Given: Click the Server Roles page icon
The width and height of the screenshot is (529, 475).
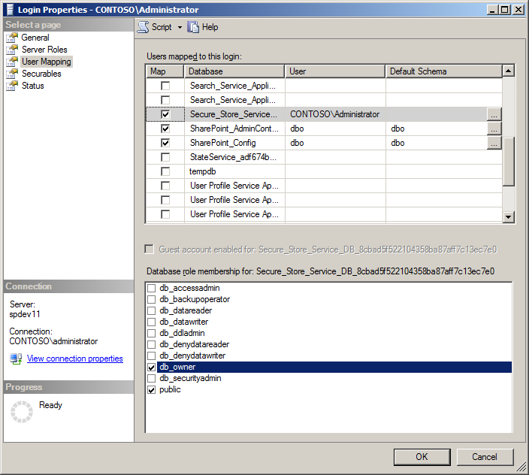Looking at the screenshot, I should pyautogui.click(x=12, y=50).
